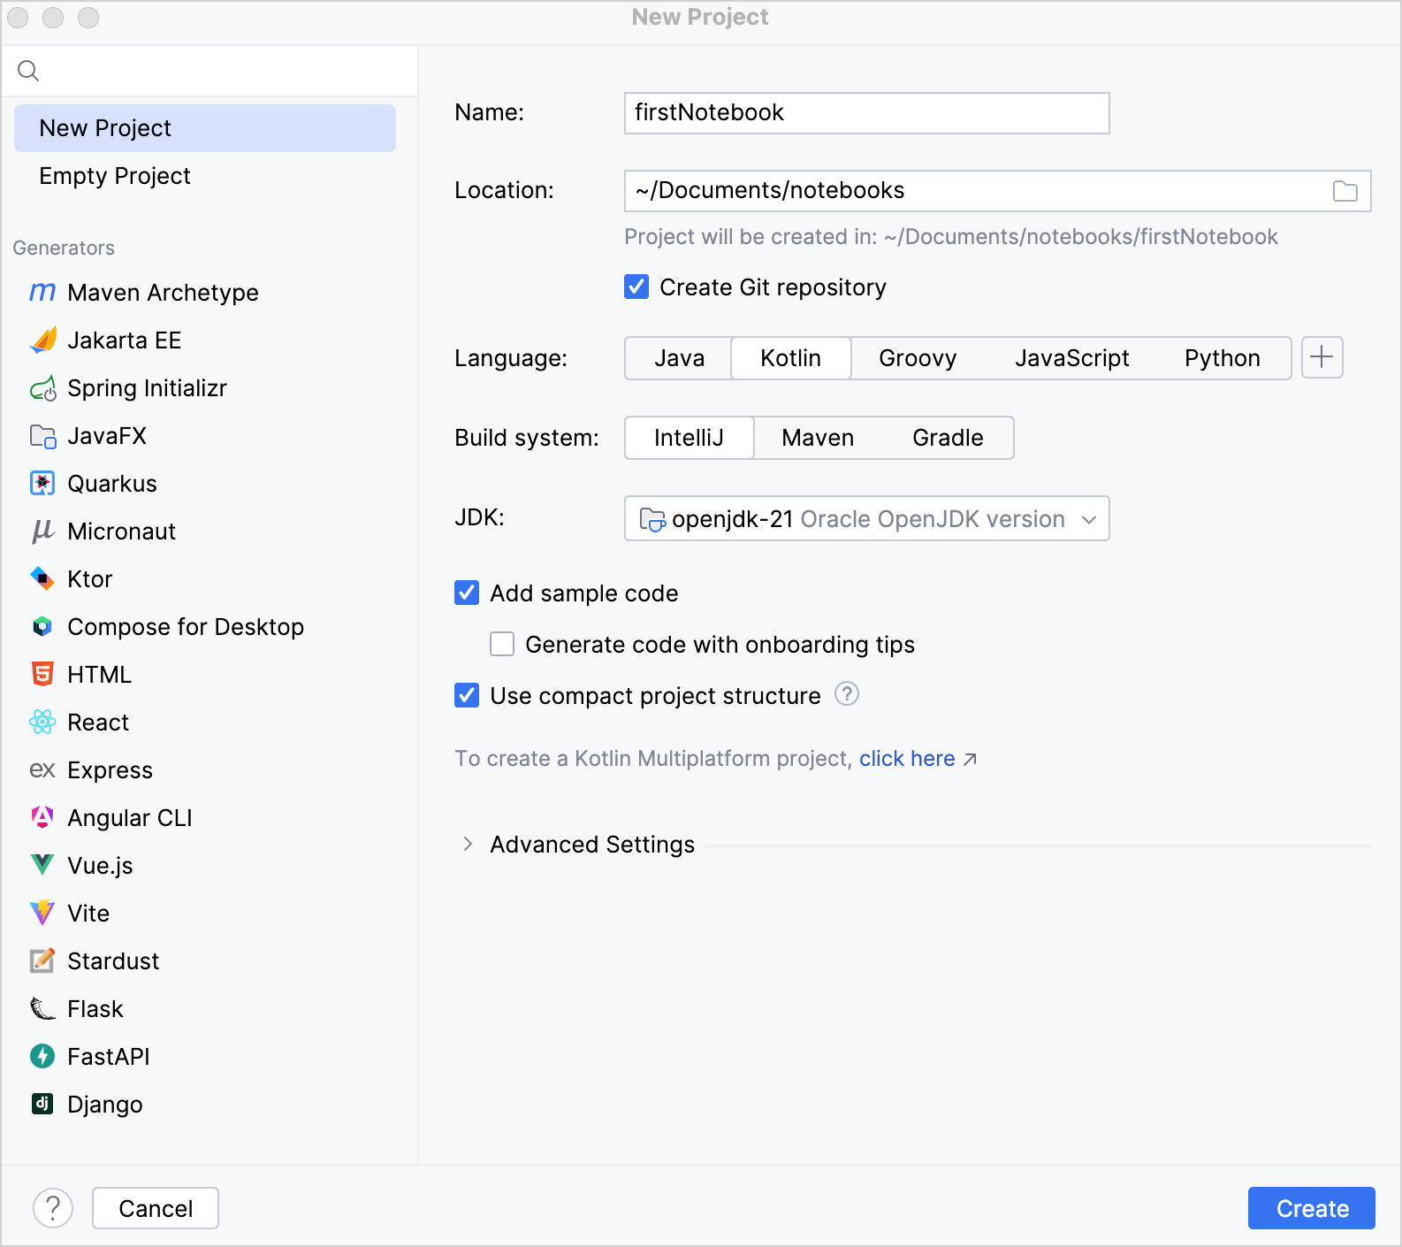The height and width of the screenshot is (1247, 1402).
Task: Open the location folder browse icon
Action: (x=1345, y=191)
